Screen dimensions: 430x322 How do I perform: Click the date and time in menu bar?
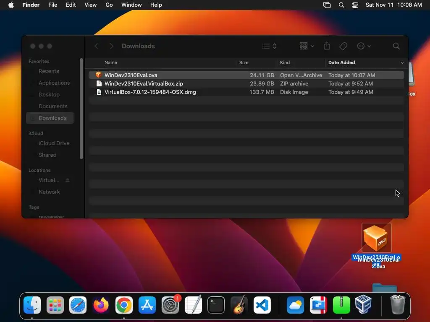[393, 5]
